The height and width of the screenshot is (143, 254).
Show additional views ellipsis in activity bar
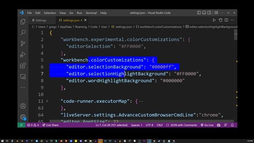point(23,87)
